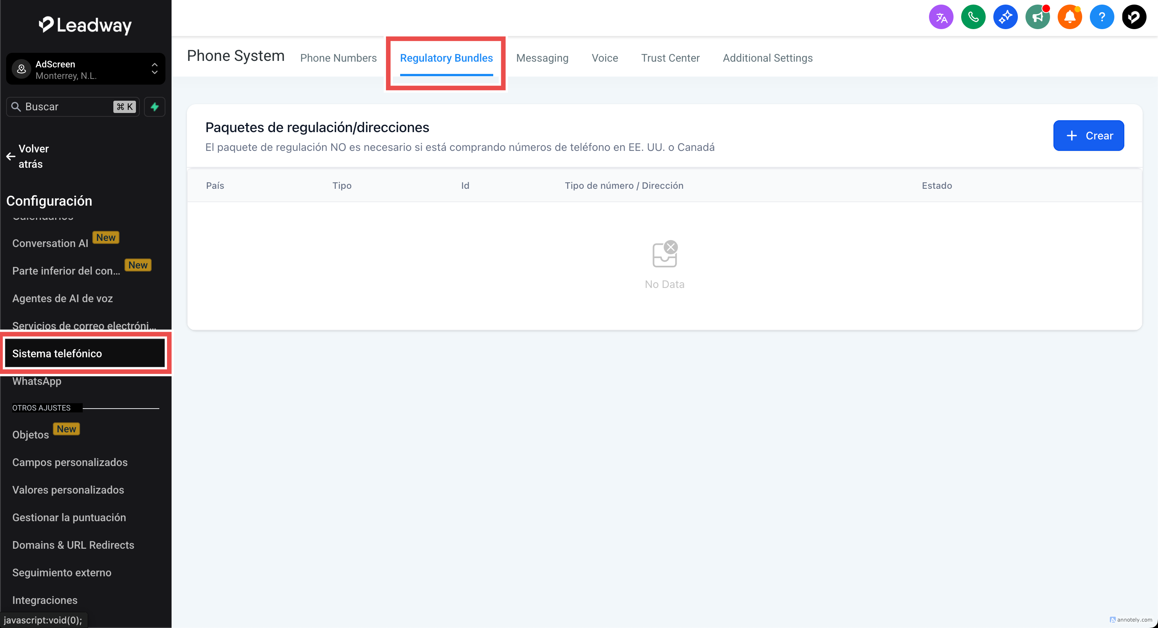Image resolution: width=1158 pixels, height=628 pixels.
Task: Click the blue AI sparkle icon
Action: (1005, 18)
